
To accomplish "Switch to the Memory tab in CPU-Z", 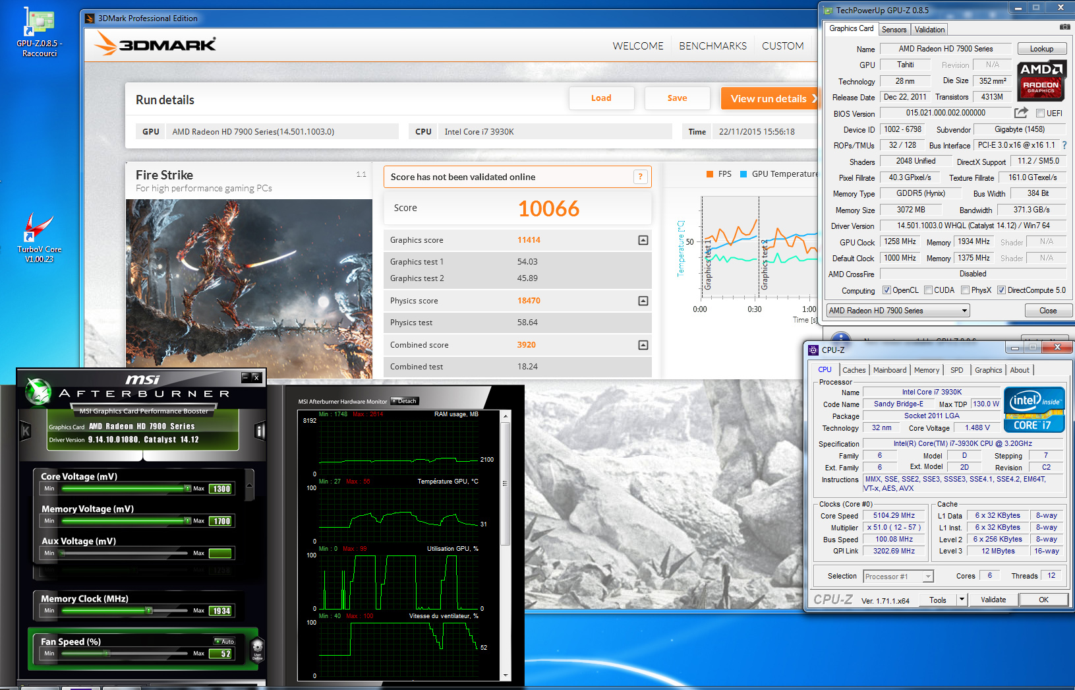I will coord(927,370).
